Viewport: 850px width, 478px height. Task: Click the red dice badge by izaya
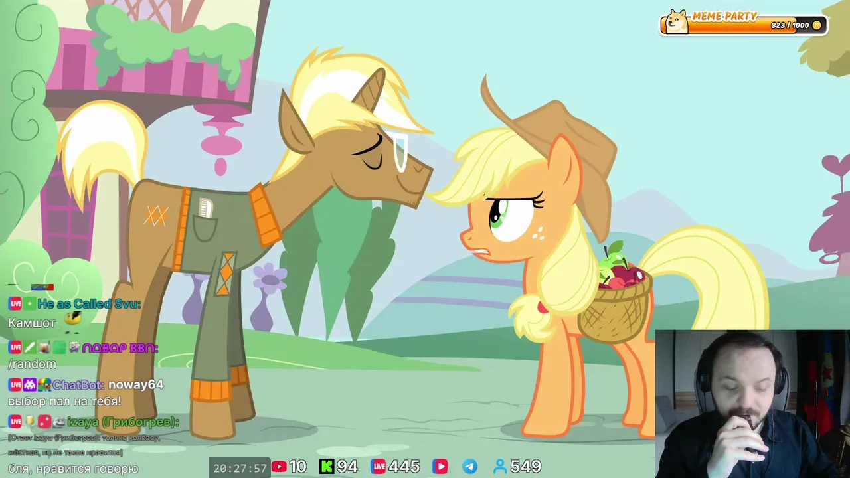click(x=44, y=422)
